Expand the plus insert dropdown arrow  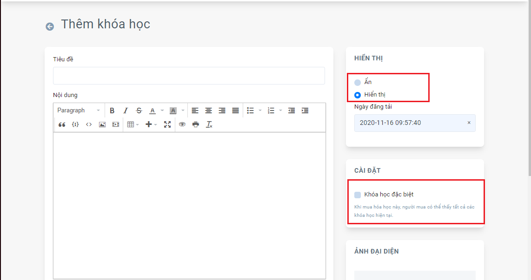click(156, 125)
